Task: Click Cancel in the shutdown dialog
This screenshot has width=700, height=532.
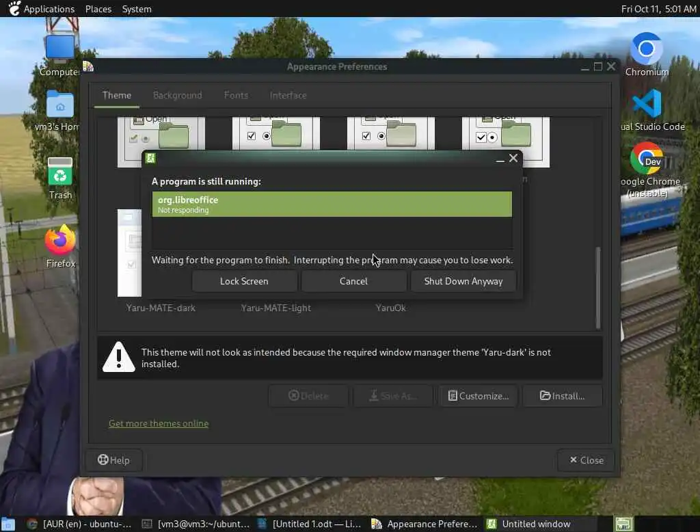Action: pyautogui.click(x=353, y=281)
